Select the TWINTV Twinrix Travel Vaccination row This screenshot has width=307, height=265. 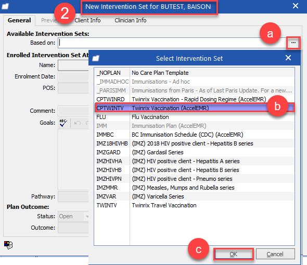[195, 205]
